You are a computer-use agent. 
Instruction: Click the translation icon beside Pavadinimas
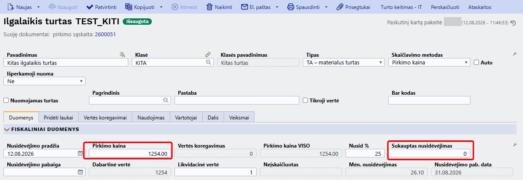[122, 55]
